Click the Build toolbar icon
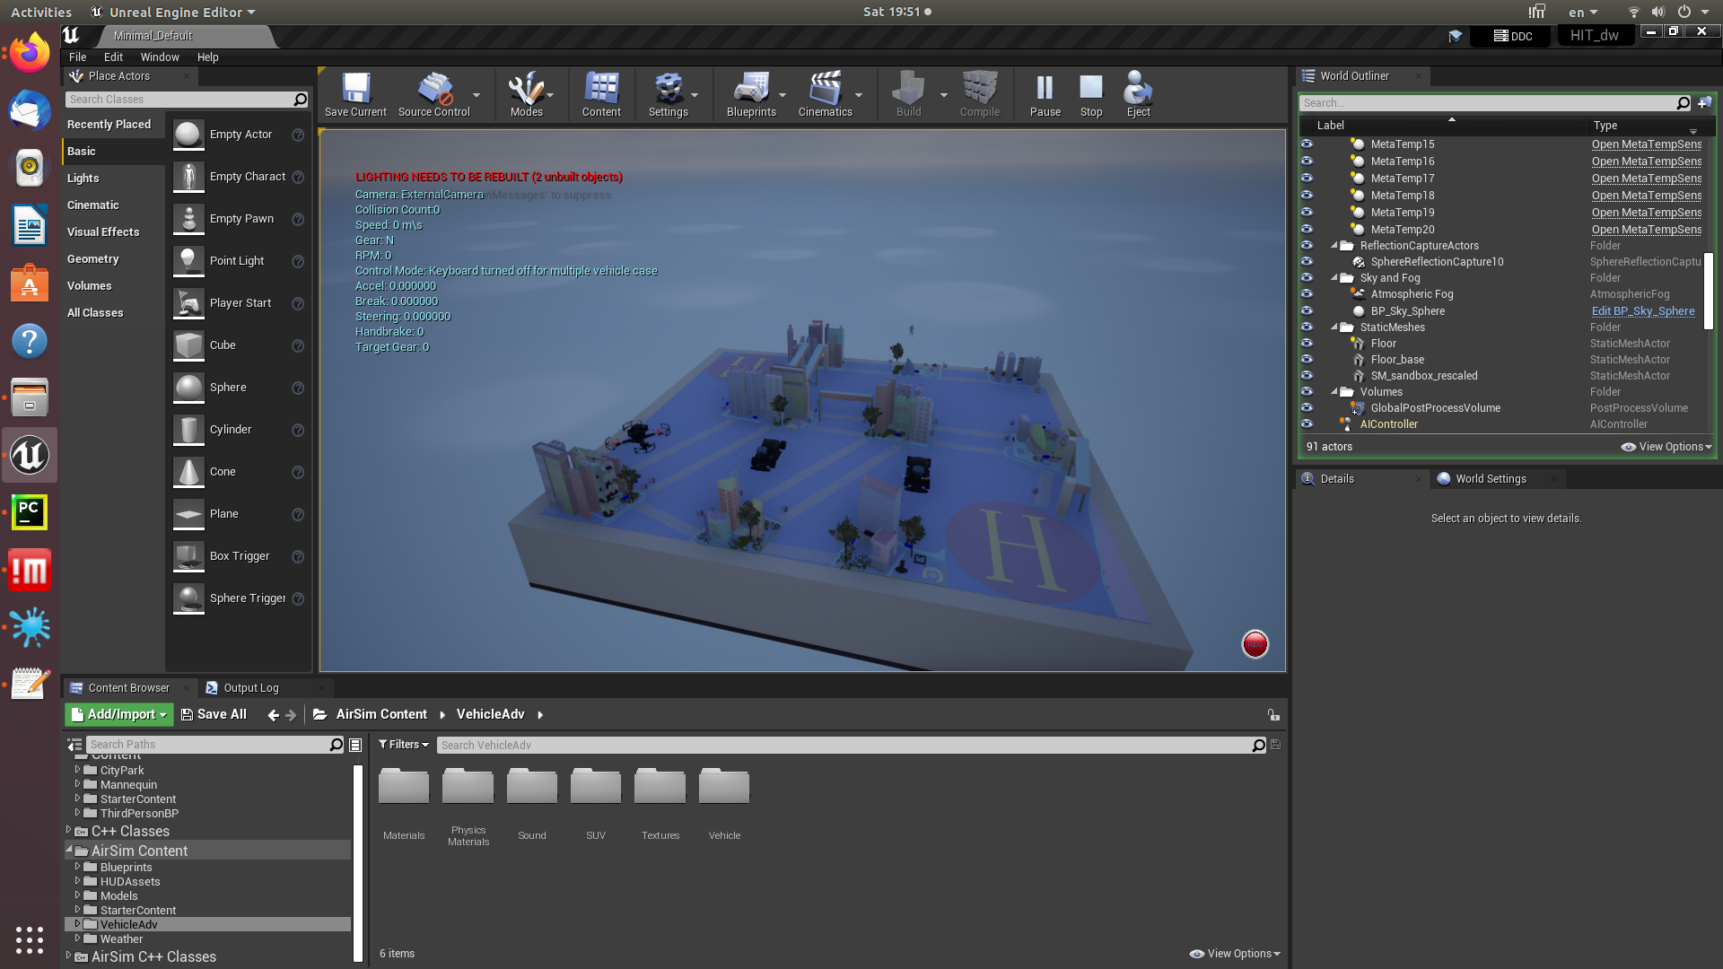1723x969 pixels. pyautogui.click(x=908, y=90)
